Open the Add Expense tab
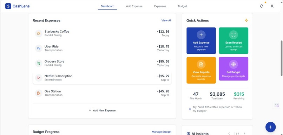This screenshot has width=283, height=135. (x=134, y=6)
